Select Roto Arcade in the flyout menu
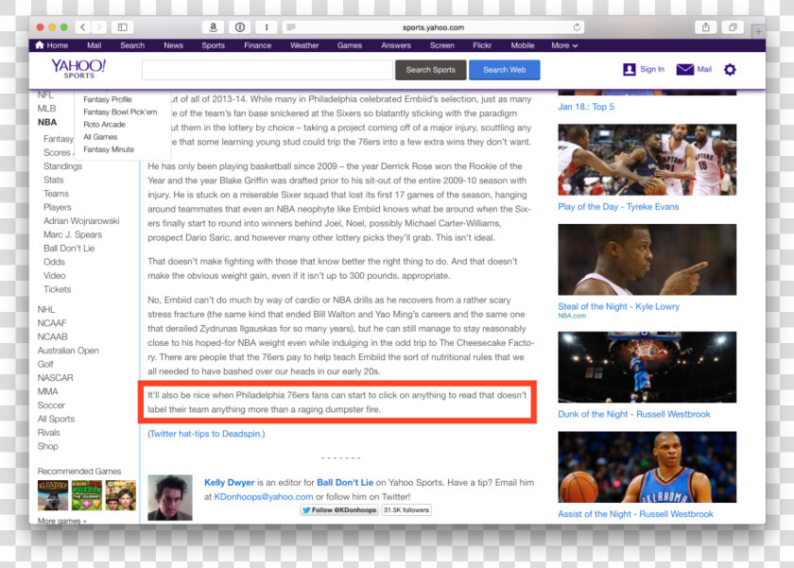This screenshot has width=794, height=568. [x=104, y=125]
